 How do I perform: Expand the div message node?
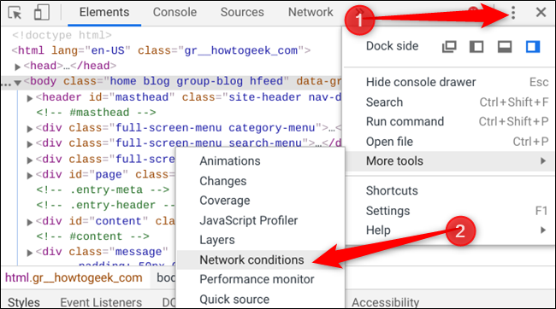click(x=30, y=253)
